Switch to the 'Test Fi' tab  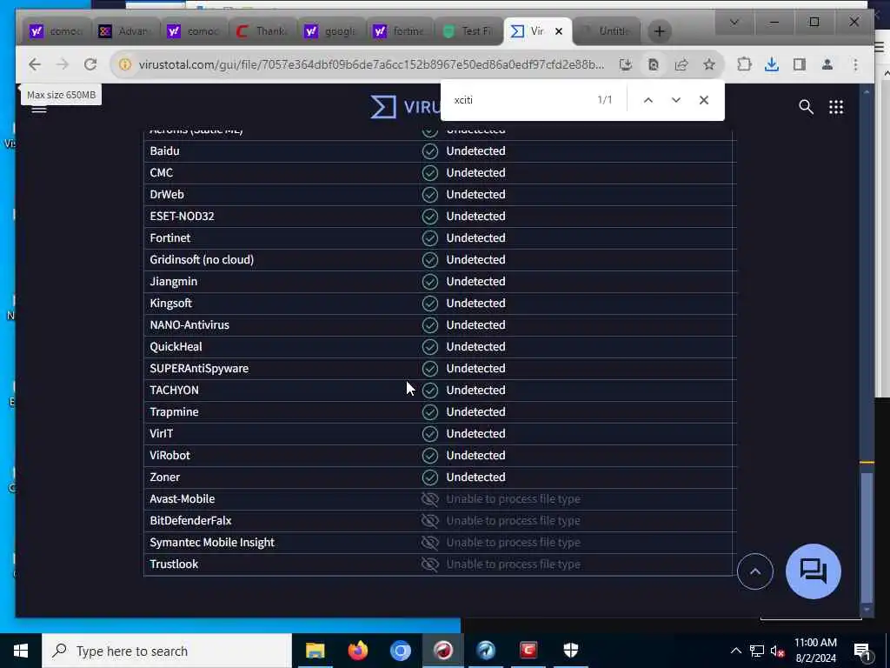pyautogui.click(x=468, y=31)
